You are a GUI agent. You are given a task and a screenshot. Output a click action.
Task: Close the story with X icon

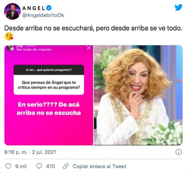pos(89,48)
